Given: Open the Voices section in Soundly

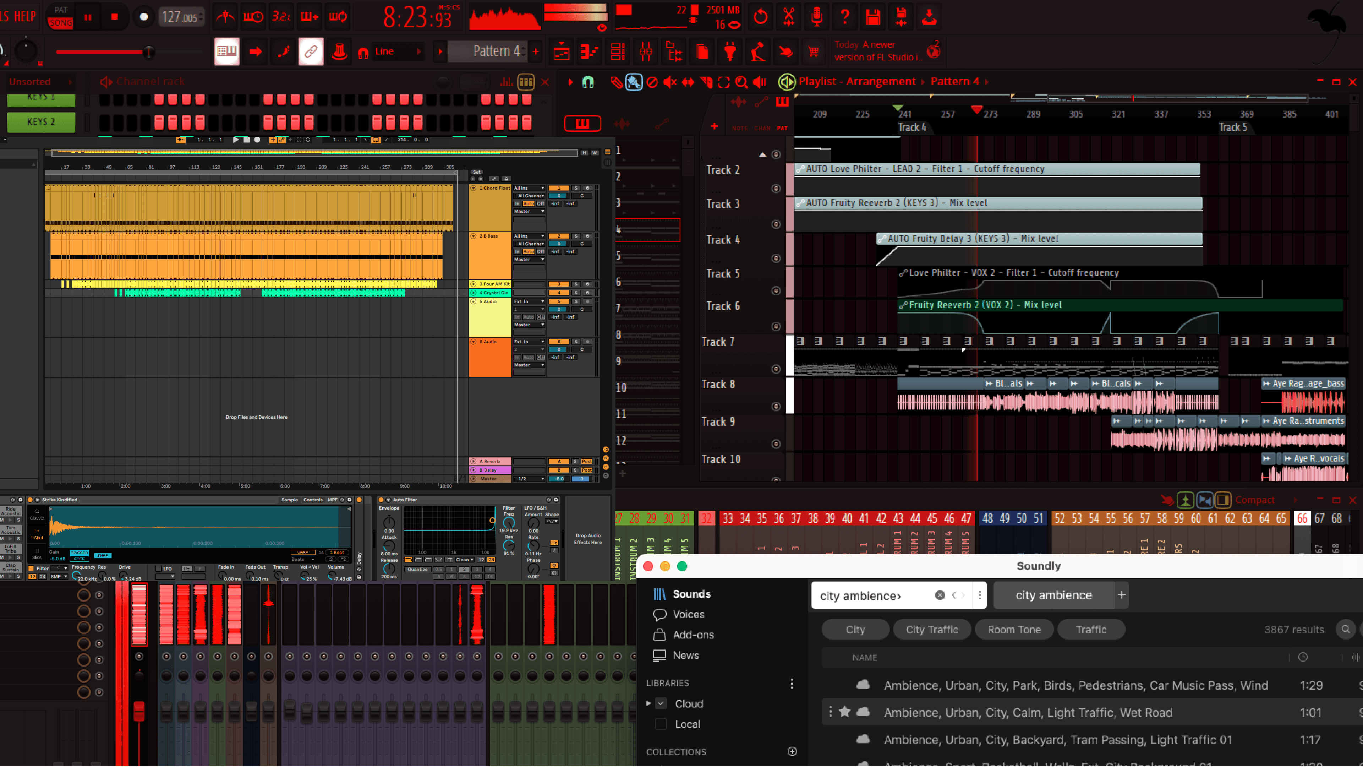Looking at the screenshot, I should point(688,614).
